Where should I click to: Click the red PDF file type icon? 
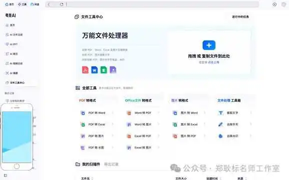[85, 70]
